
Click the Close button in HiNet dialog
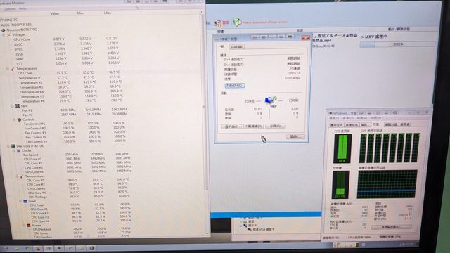coord(295,137)
